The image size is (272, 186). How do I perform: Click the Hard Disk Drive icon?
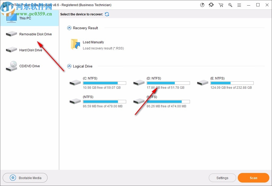click(x=11, y=50)
